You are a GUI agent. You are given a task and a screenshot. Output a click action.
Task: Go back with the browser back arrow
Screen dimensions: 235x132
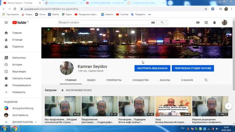click(x=4, y=9)
